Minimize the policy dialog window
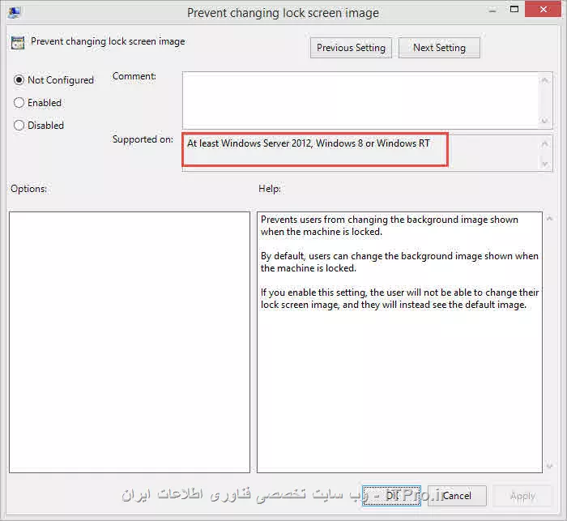 tap(492, 10)
